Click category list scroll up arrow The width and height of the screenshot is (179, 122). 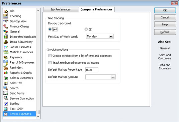click(x=38, y=10)
